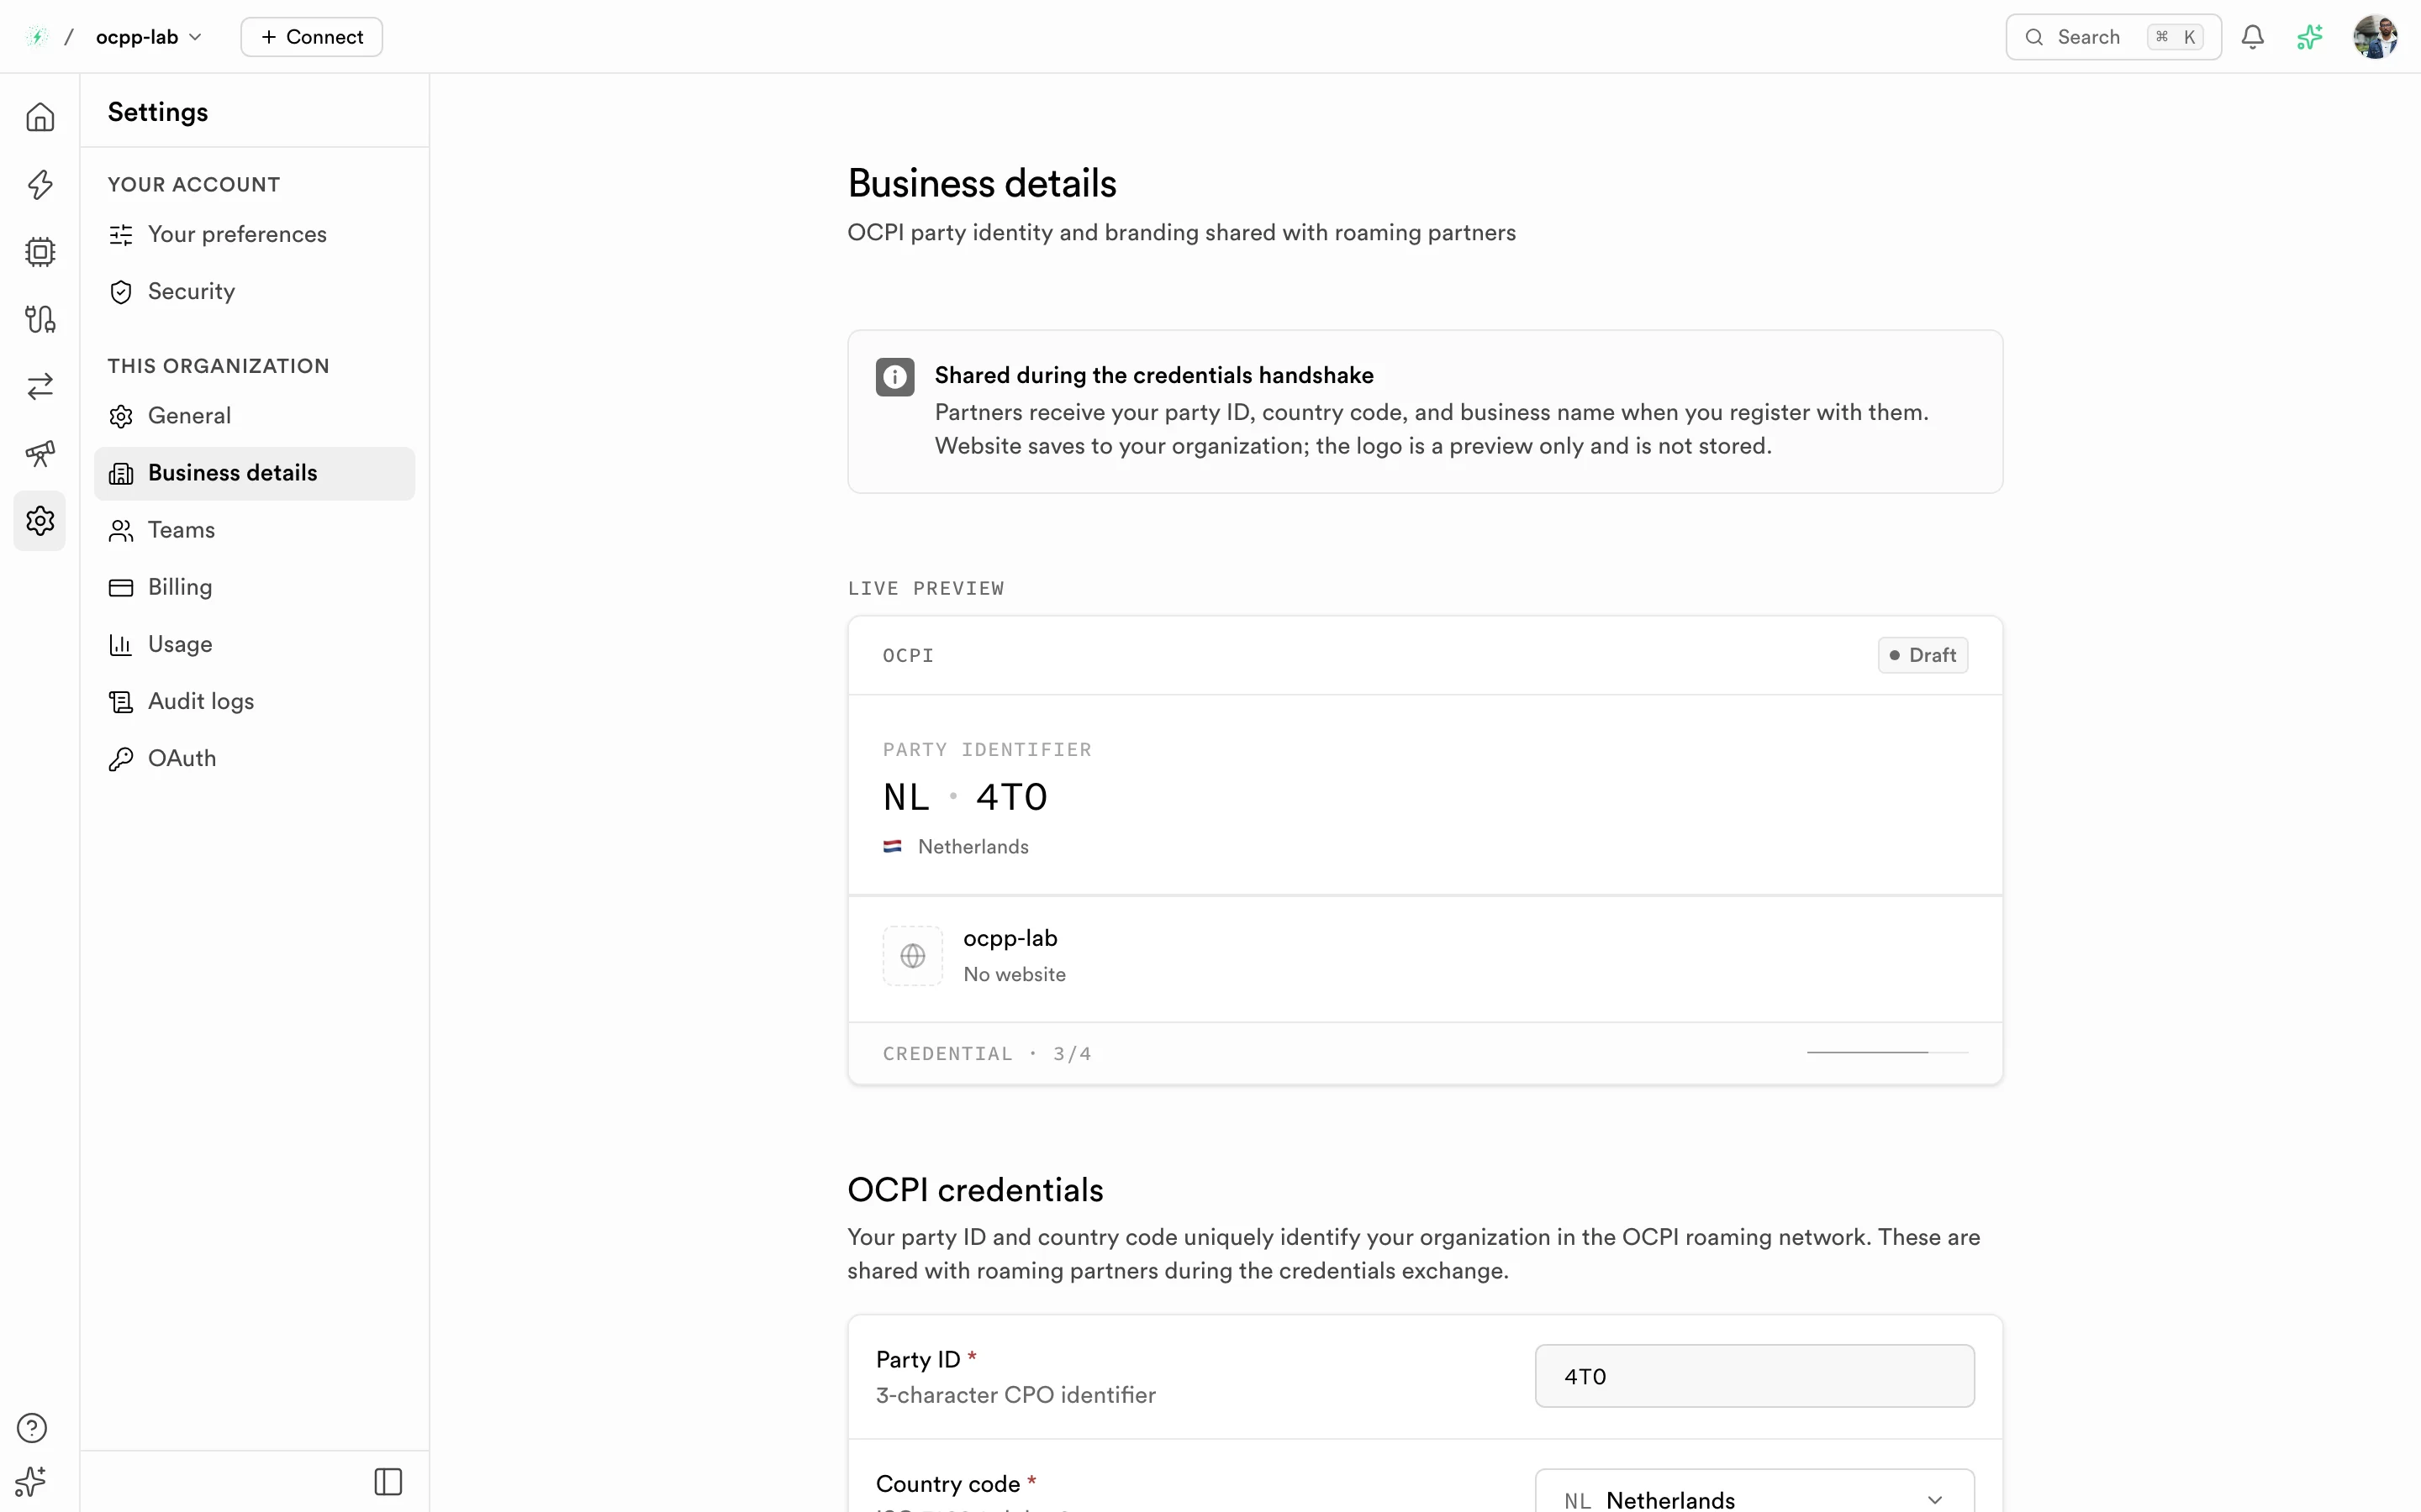Open Usage settings page
The height and width of the screenshot is (1512, 2421).
tap(254, 644)
